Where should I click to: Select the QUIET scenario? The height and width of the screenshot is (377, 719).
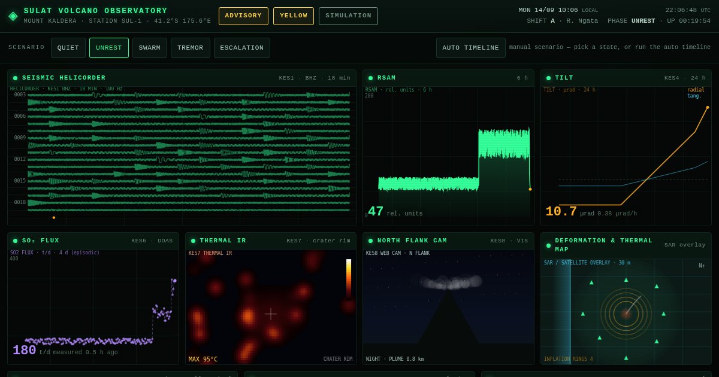[x=68, y=48]
